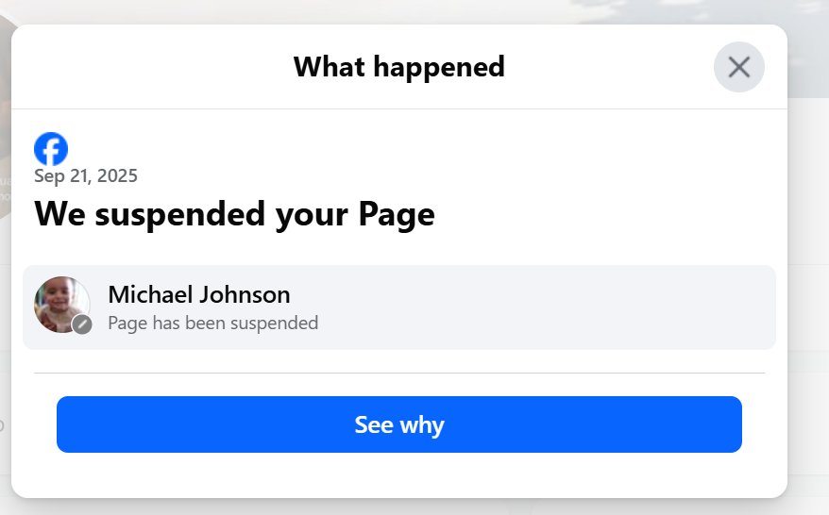The height and width of the screenshot is (515, 829).
Task: Click the 'We suspended your Page' heading
Action: [x=234, y=214]
